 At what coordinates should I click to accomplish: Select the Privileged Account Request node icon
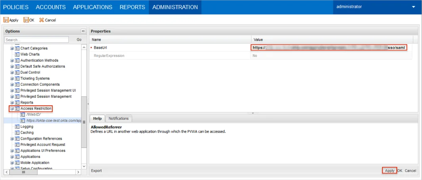point(17,144)
